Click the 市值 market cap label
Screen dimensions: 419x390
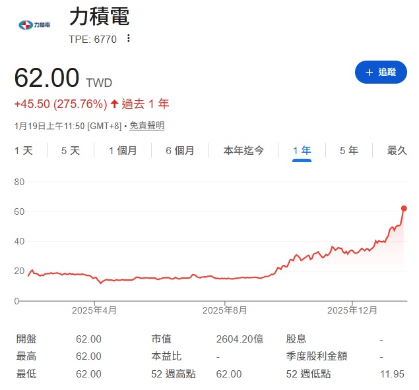click(161, 339)
